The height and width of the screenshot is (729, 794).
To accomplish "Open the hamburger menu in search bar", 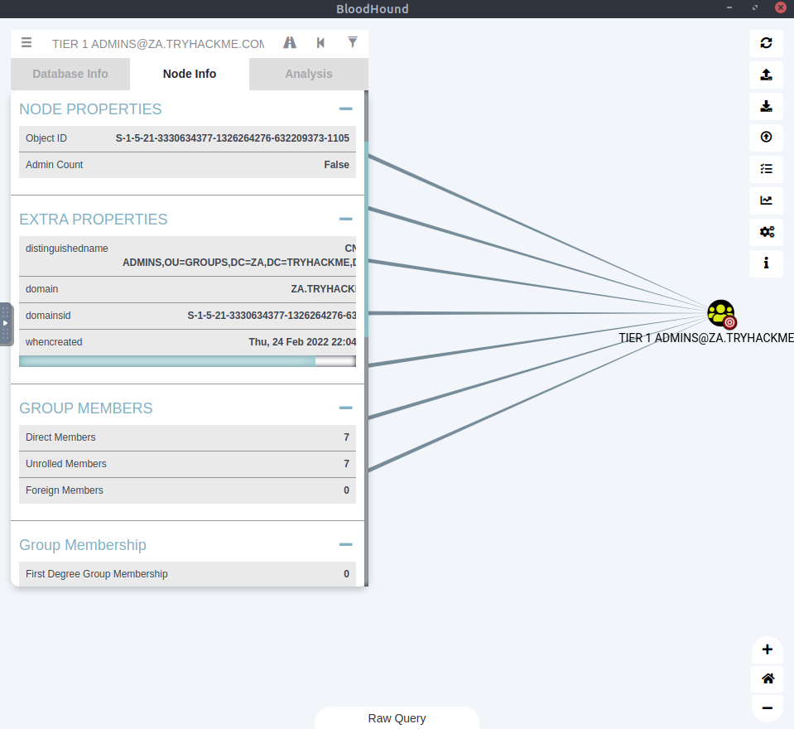I will pyautogui.click(x=26, y=43).
